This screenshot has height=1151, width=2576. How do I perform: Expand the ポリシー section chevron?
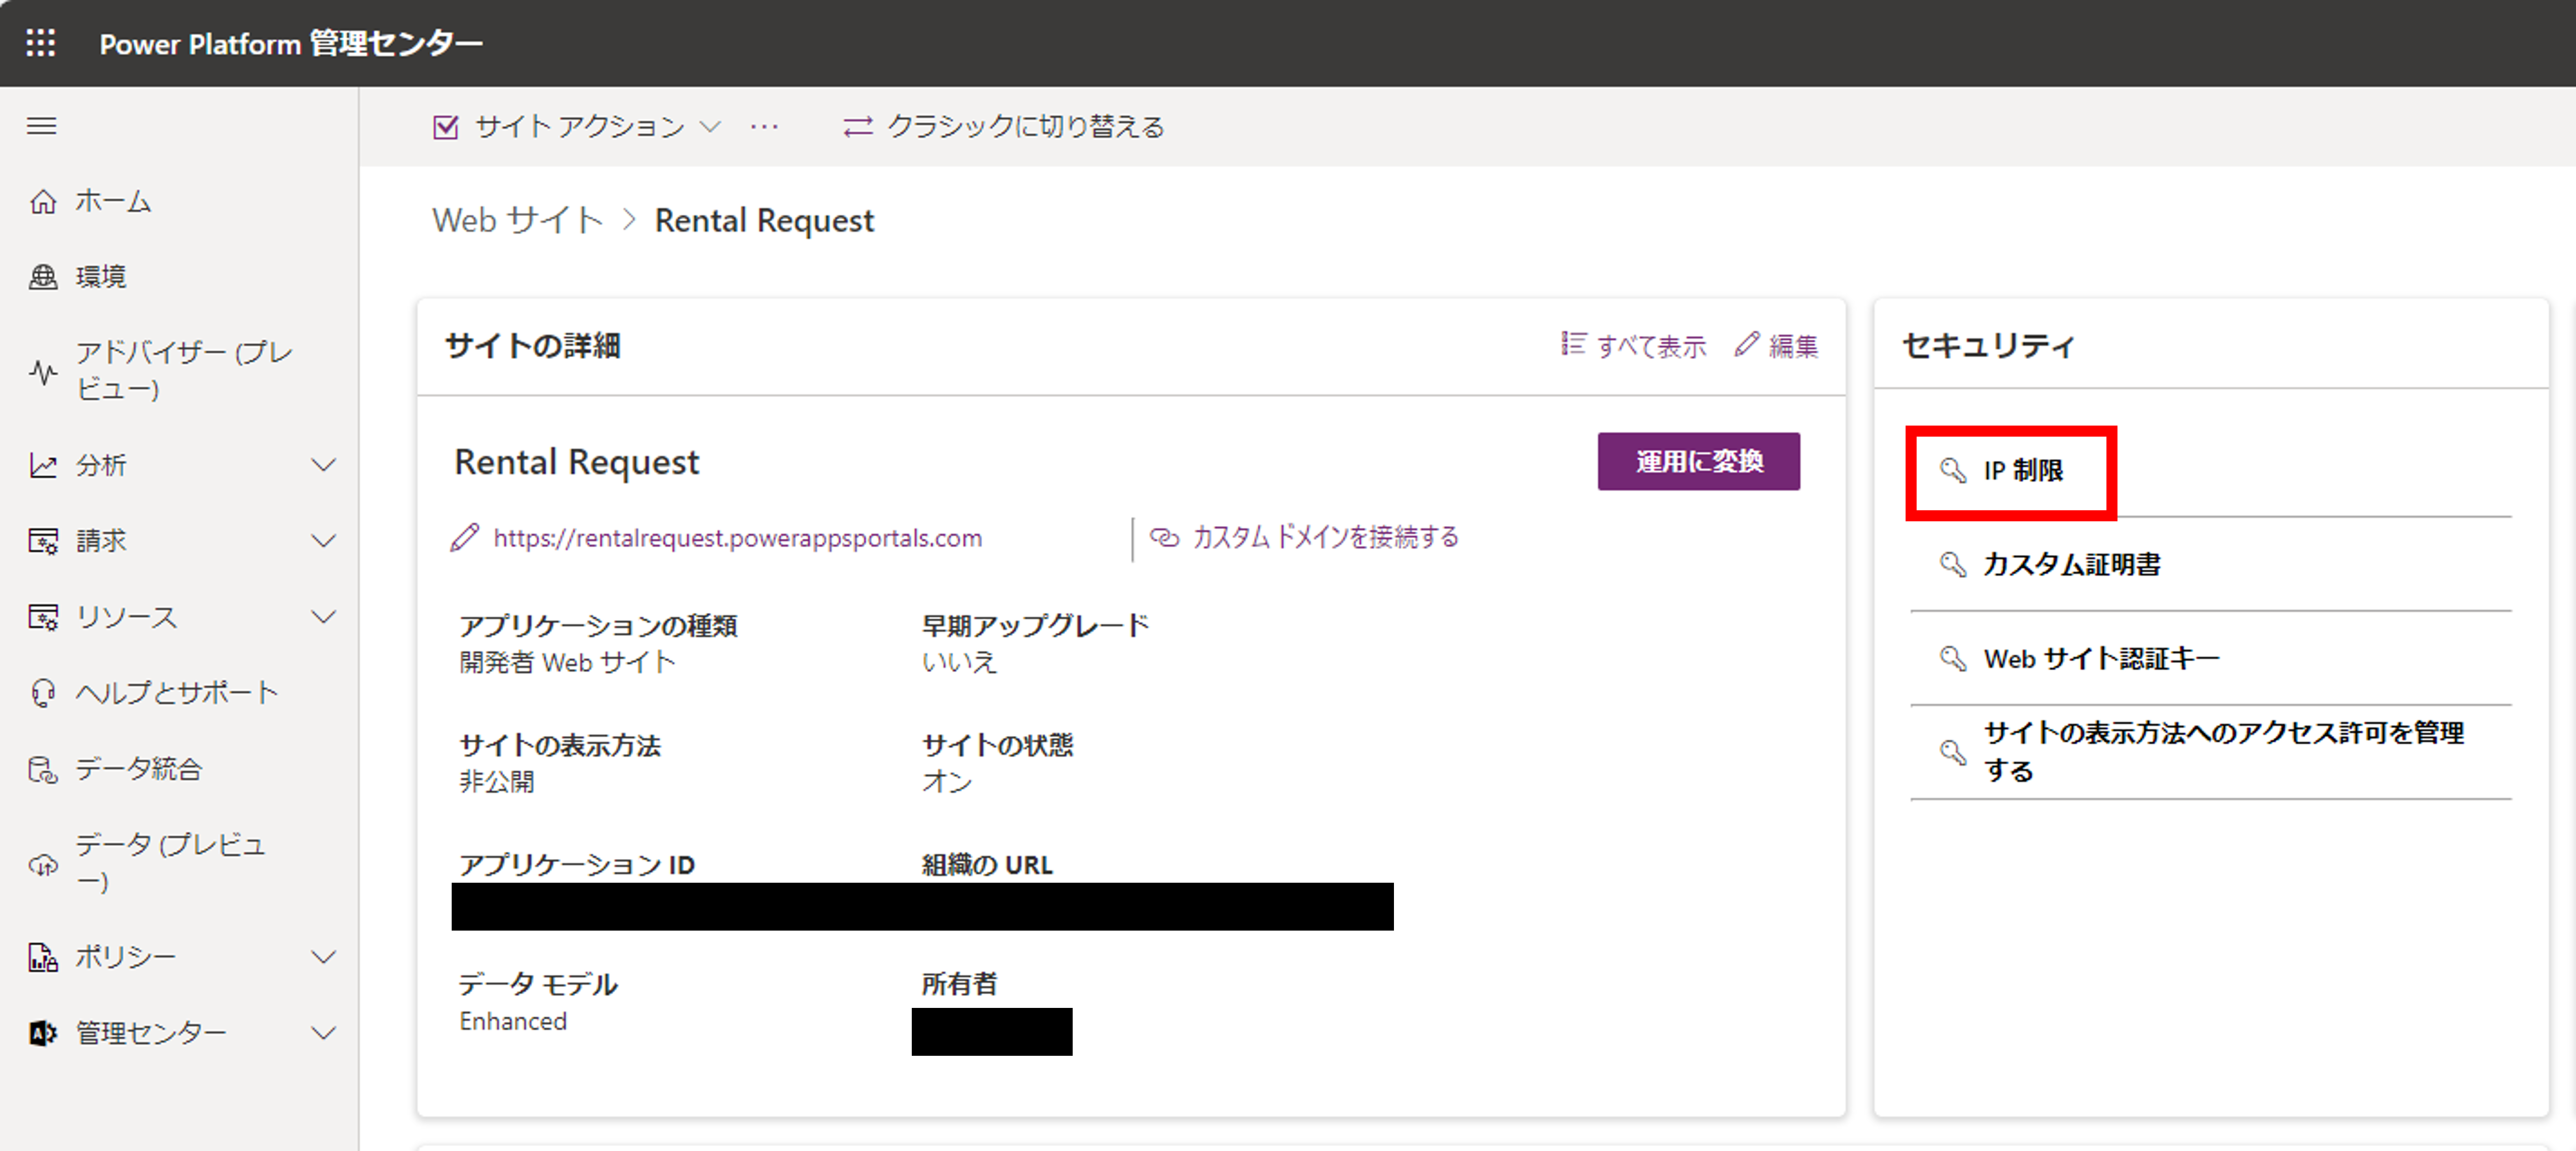(323, 958)
